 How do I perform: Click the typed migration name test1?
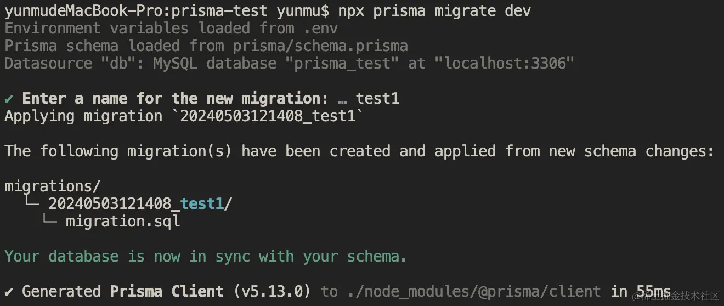(x=377, y=99)
